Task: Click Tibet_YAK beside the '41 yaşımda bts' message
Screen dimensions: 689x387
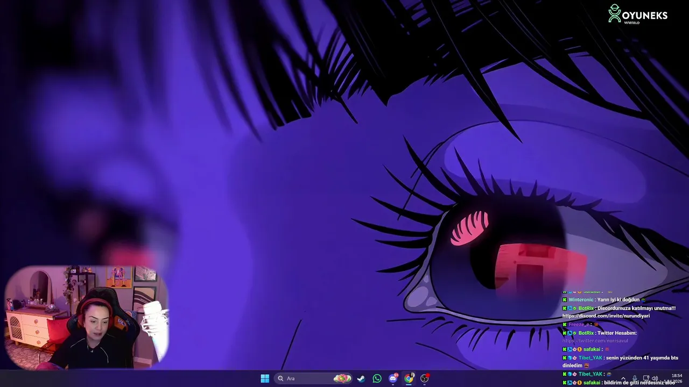Action: pyautogui.click(x=590, y=357)
